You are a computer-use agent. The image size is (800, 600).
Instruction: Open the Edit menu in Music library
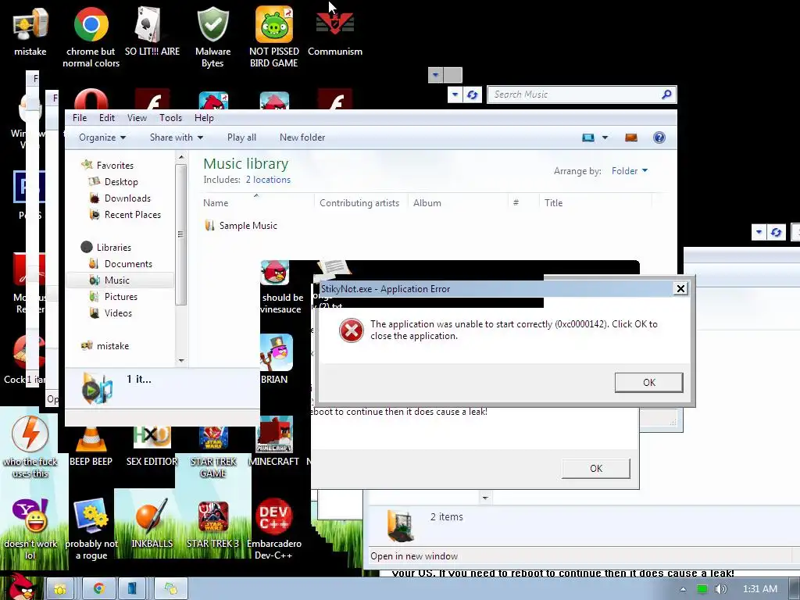pos(106,118)
